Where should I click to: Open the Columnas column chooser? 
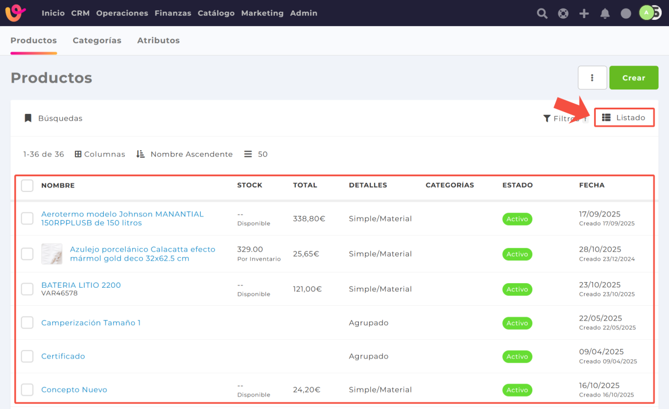click(x=100, y=154)
